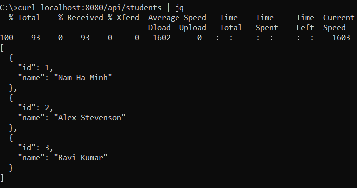Click the % Received header text

pos(81,18)
